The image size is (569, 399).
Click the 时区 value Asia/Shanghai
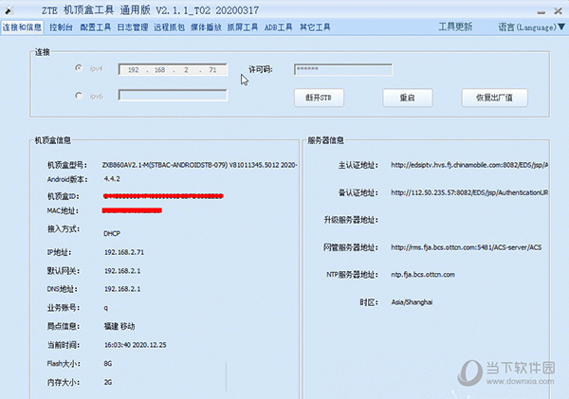pyautogui.click(x=412, y=302)
